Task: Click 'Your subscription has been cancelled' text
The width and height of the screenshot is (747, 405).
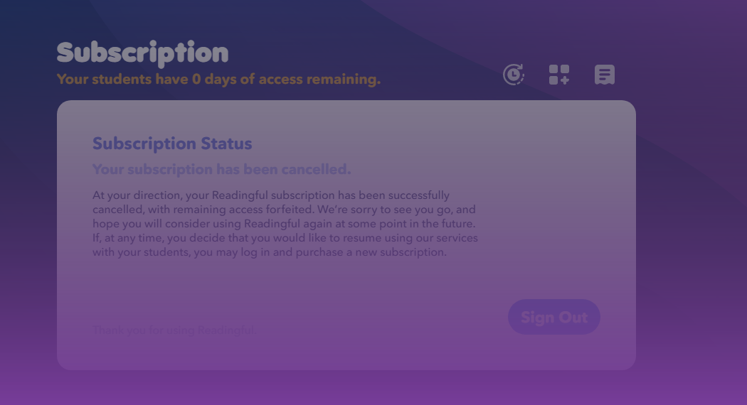Action: click(x=221, y=169)
